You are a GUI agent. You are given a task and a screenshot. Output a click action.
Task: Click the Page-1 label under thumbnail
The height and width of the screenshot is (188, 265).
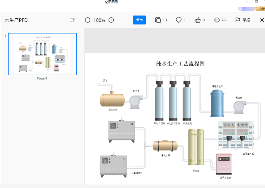click(x=42, y=78)
